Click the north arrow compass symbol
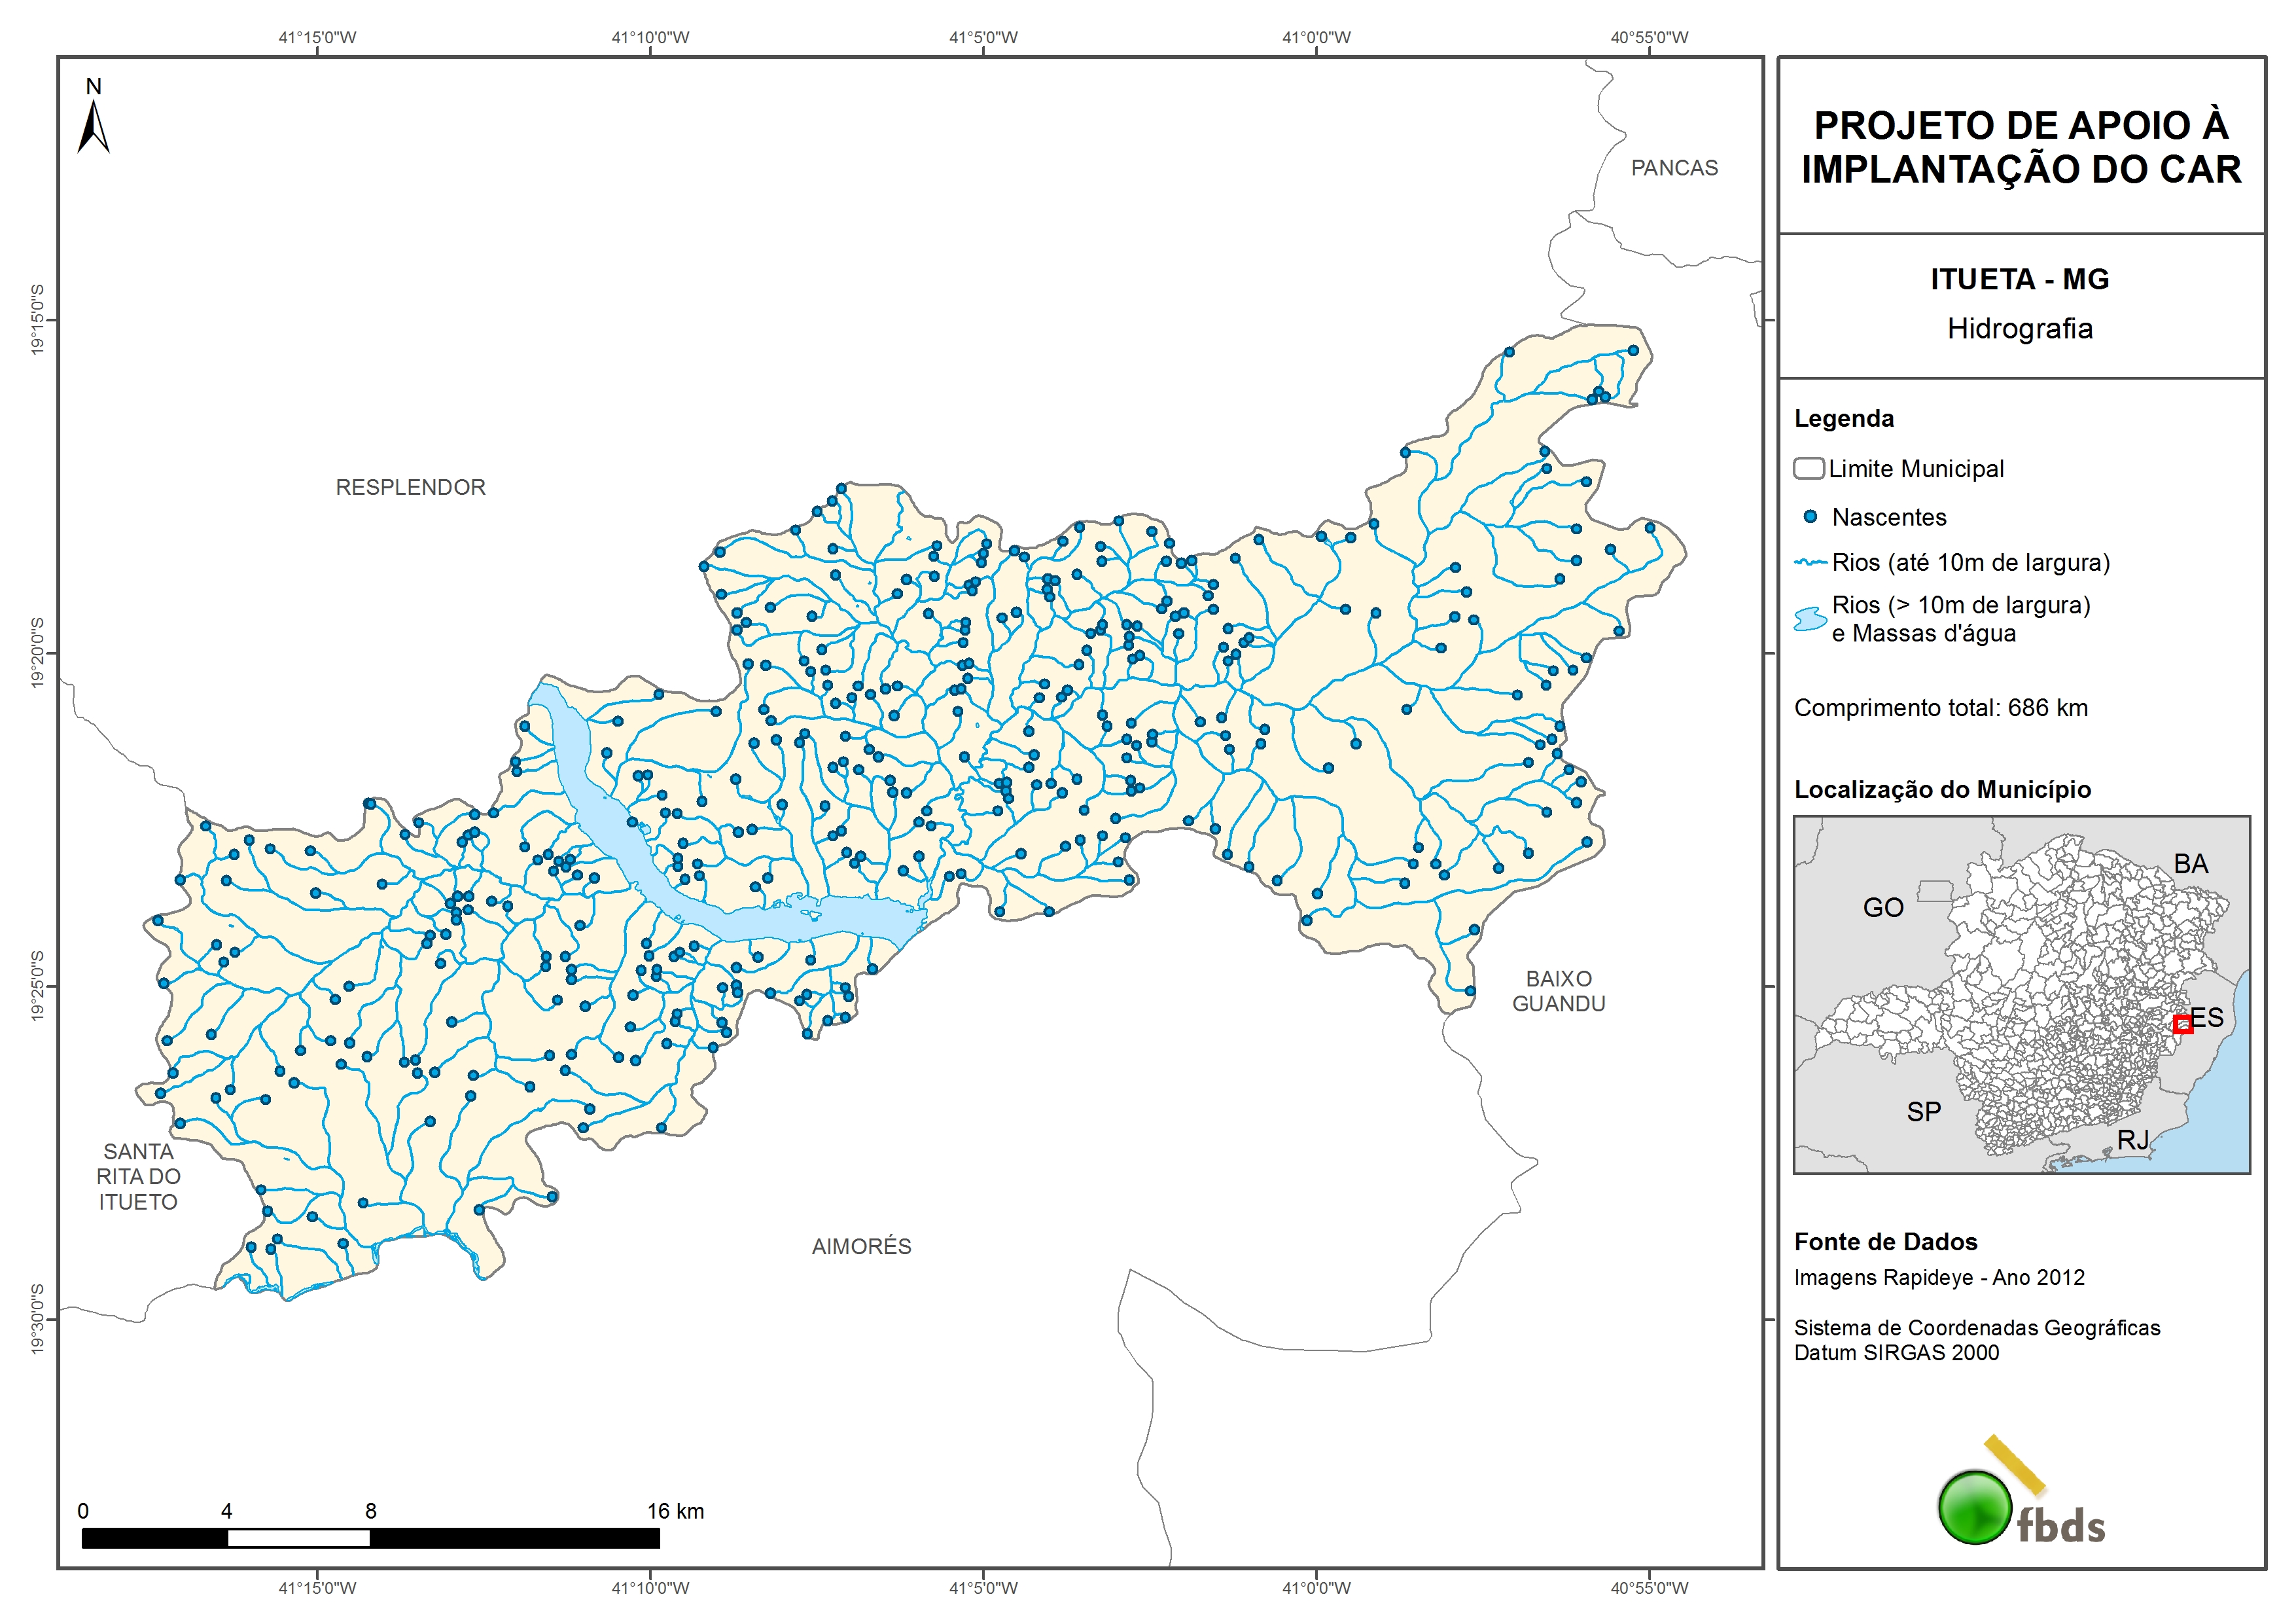The image size is (2296, 1624). [x=93, y=128]
